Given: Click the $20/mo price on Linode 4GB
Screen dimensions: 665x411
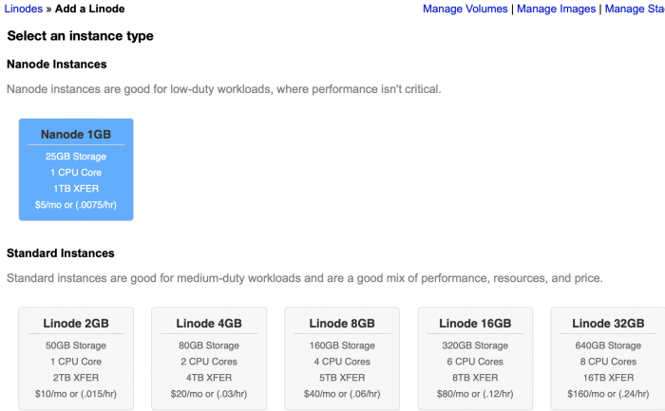Looking at the screenshot, I should [209, 393].
